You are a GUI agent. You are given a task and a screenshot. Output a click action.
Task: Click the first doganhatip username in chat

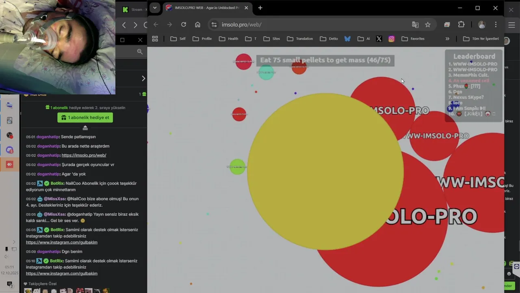pyautogui.click(x=48, y=137)
